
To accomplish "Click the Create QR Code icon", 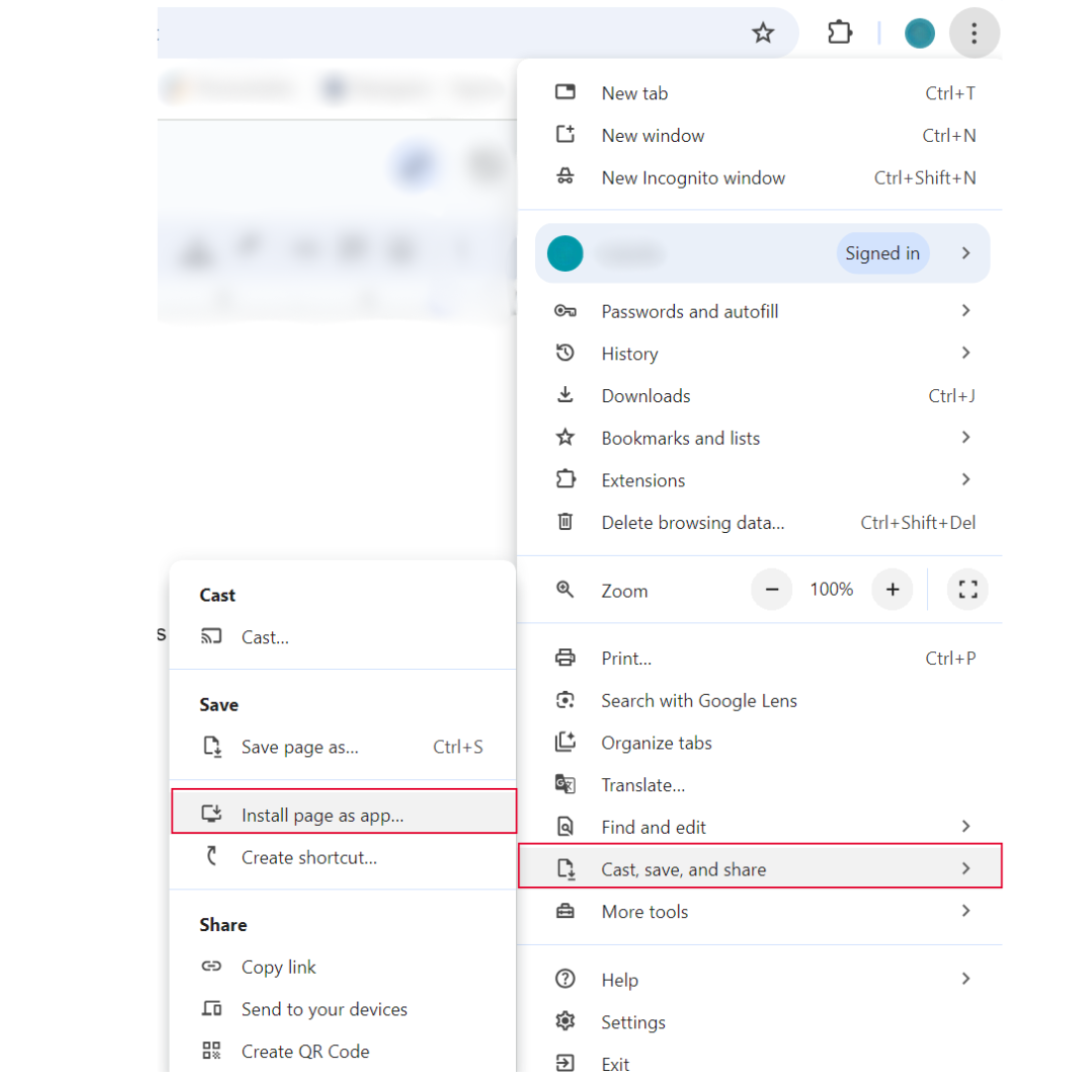I will tap(211, 1051).
